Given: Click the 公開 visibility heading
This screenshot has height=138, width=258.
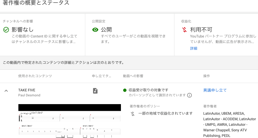Looking at the screenshot, I should coord(106,30).
